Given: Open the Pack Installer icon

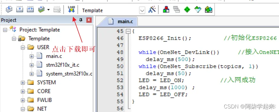Looking at the screenshot, I should (x=208, y=9).
